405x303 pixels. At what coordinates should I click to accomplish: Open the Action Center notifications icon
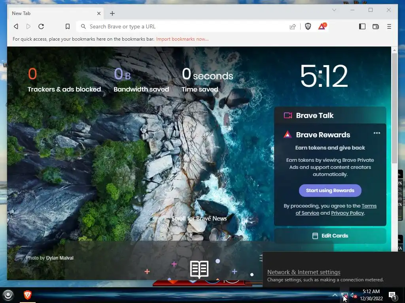392,295
